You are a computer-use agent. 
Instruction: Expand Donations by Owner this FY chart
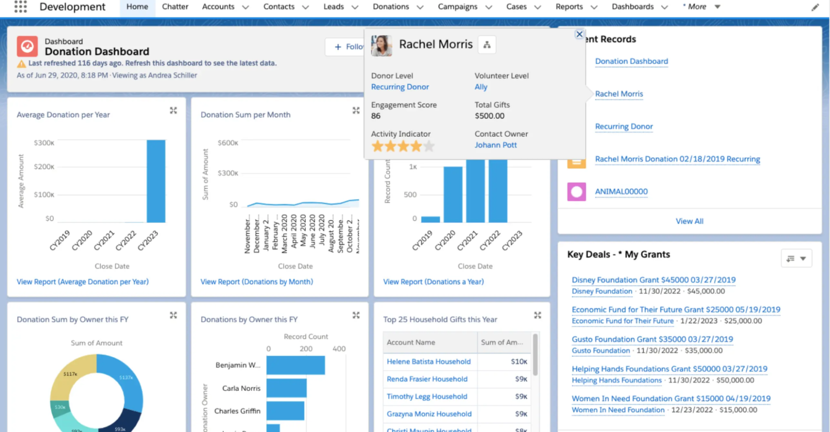356,315
